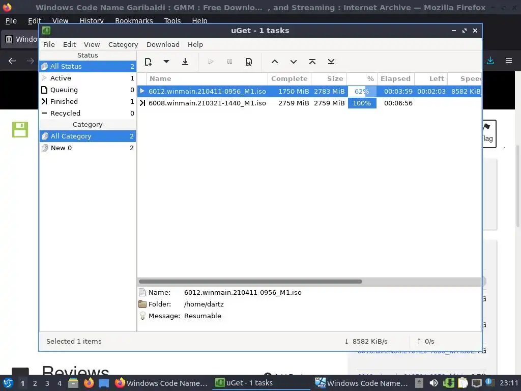Click the uGet tray icon
521x391 pixels.
tap(448, 383)
